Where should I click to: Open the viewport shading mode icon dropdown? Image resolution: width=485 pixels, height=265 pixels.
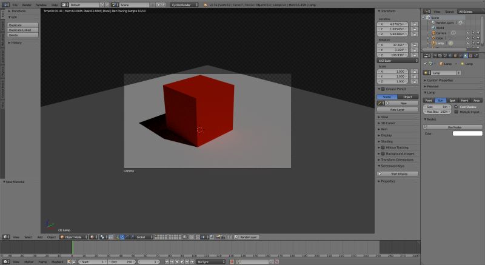tap(93, 237)
